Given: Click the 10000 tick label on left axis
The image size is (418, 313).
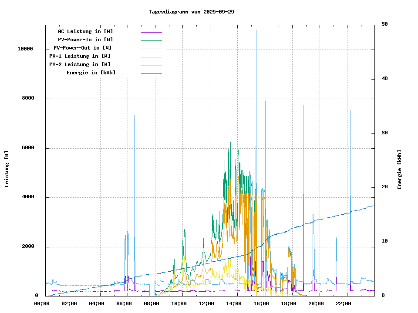Looking at the screenshot, I should tap(25, 49).
